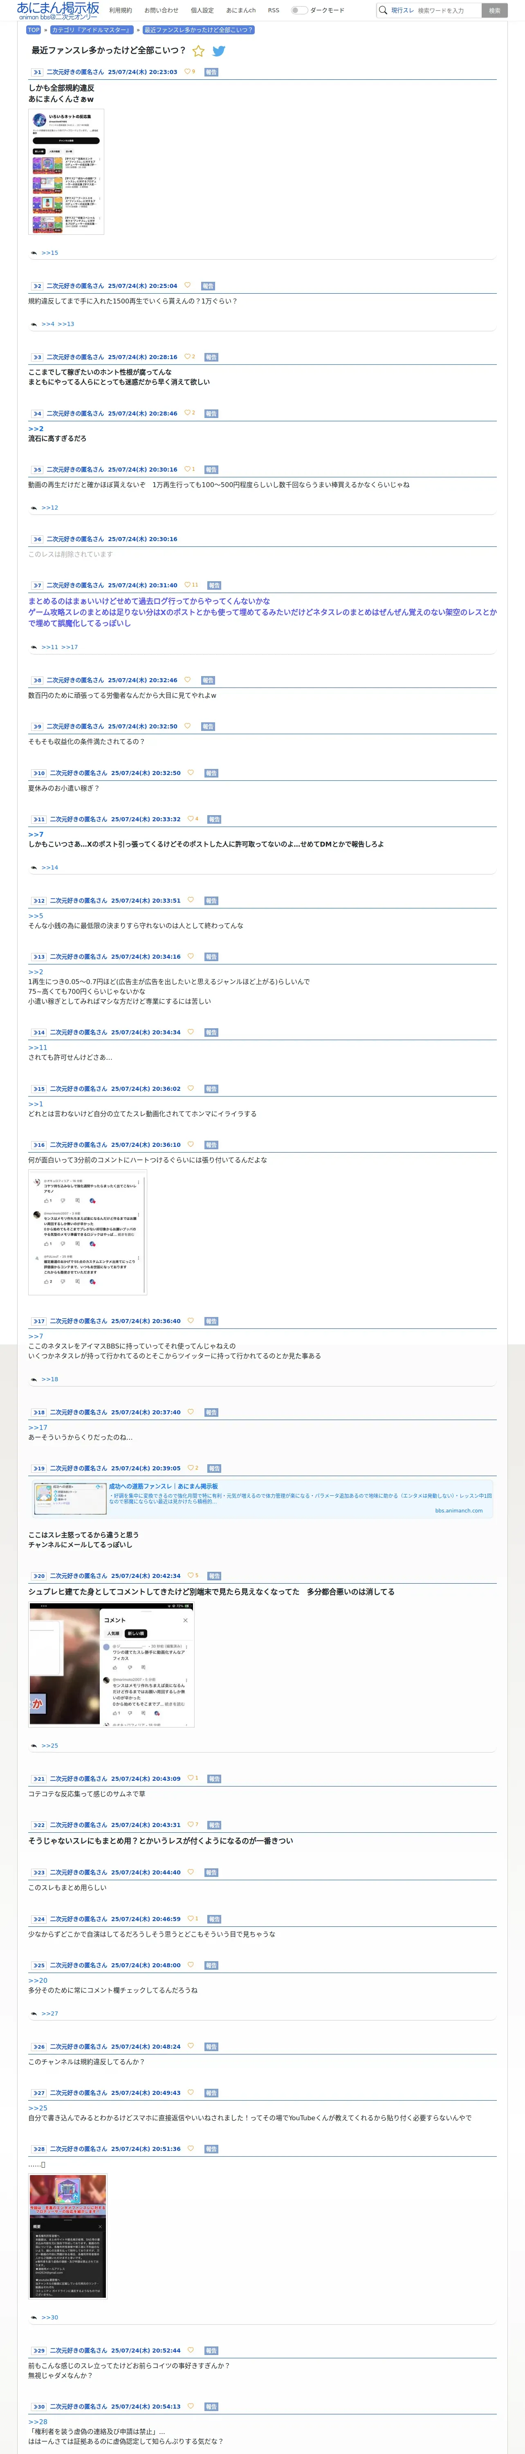525x2454 pixels.
Task: Report post 30 with 報告 button
Action: (211, 2407)
